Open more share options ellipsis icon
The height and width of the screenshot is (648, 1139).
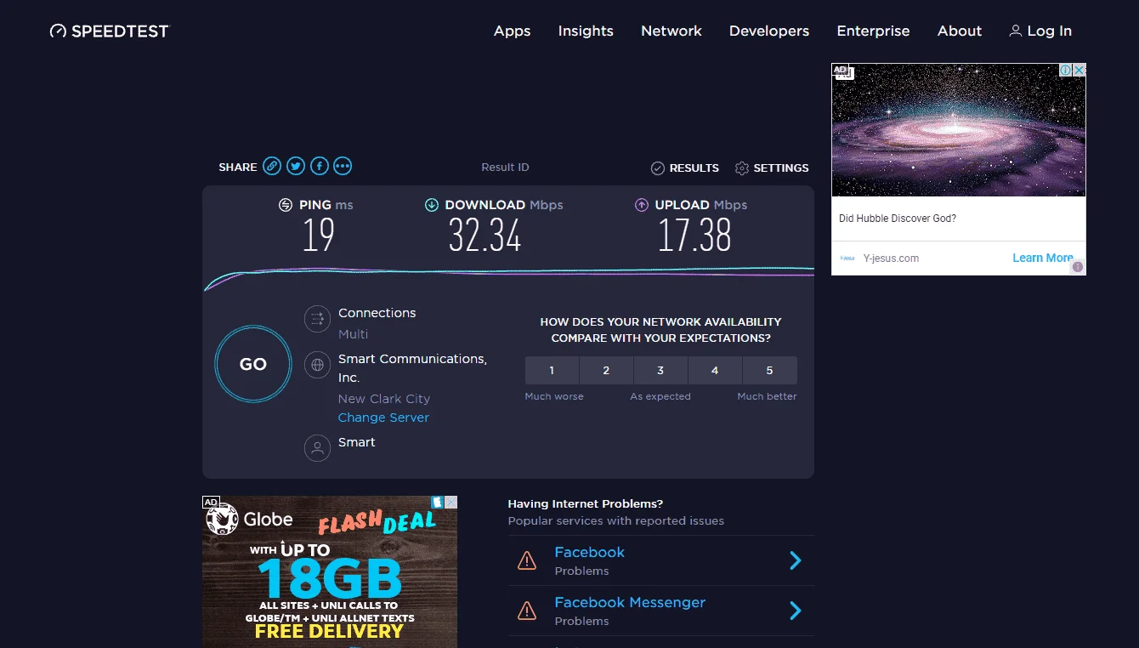343,167
